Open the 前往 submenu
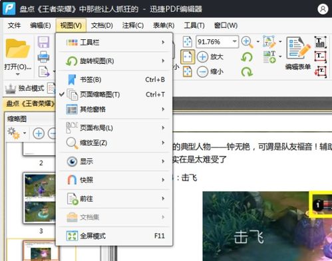Image resolution: width=332 pixels, height=261 pixels. (114, 198)
